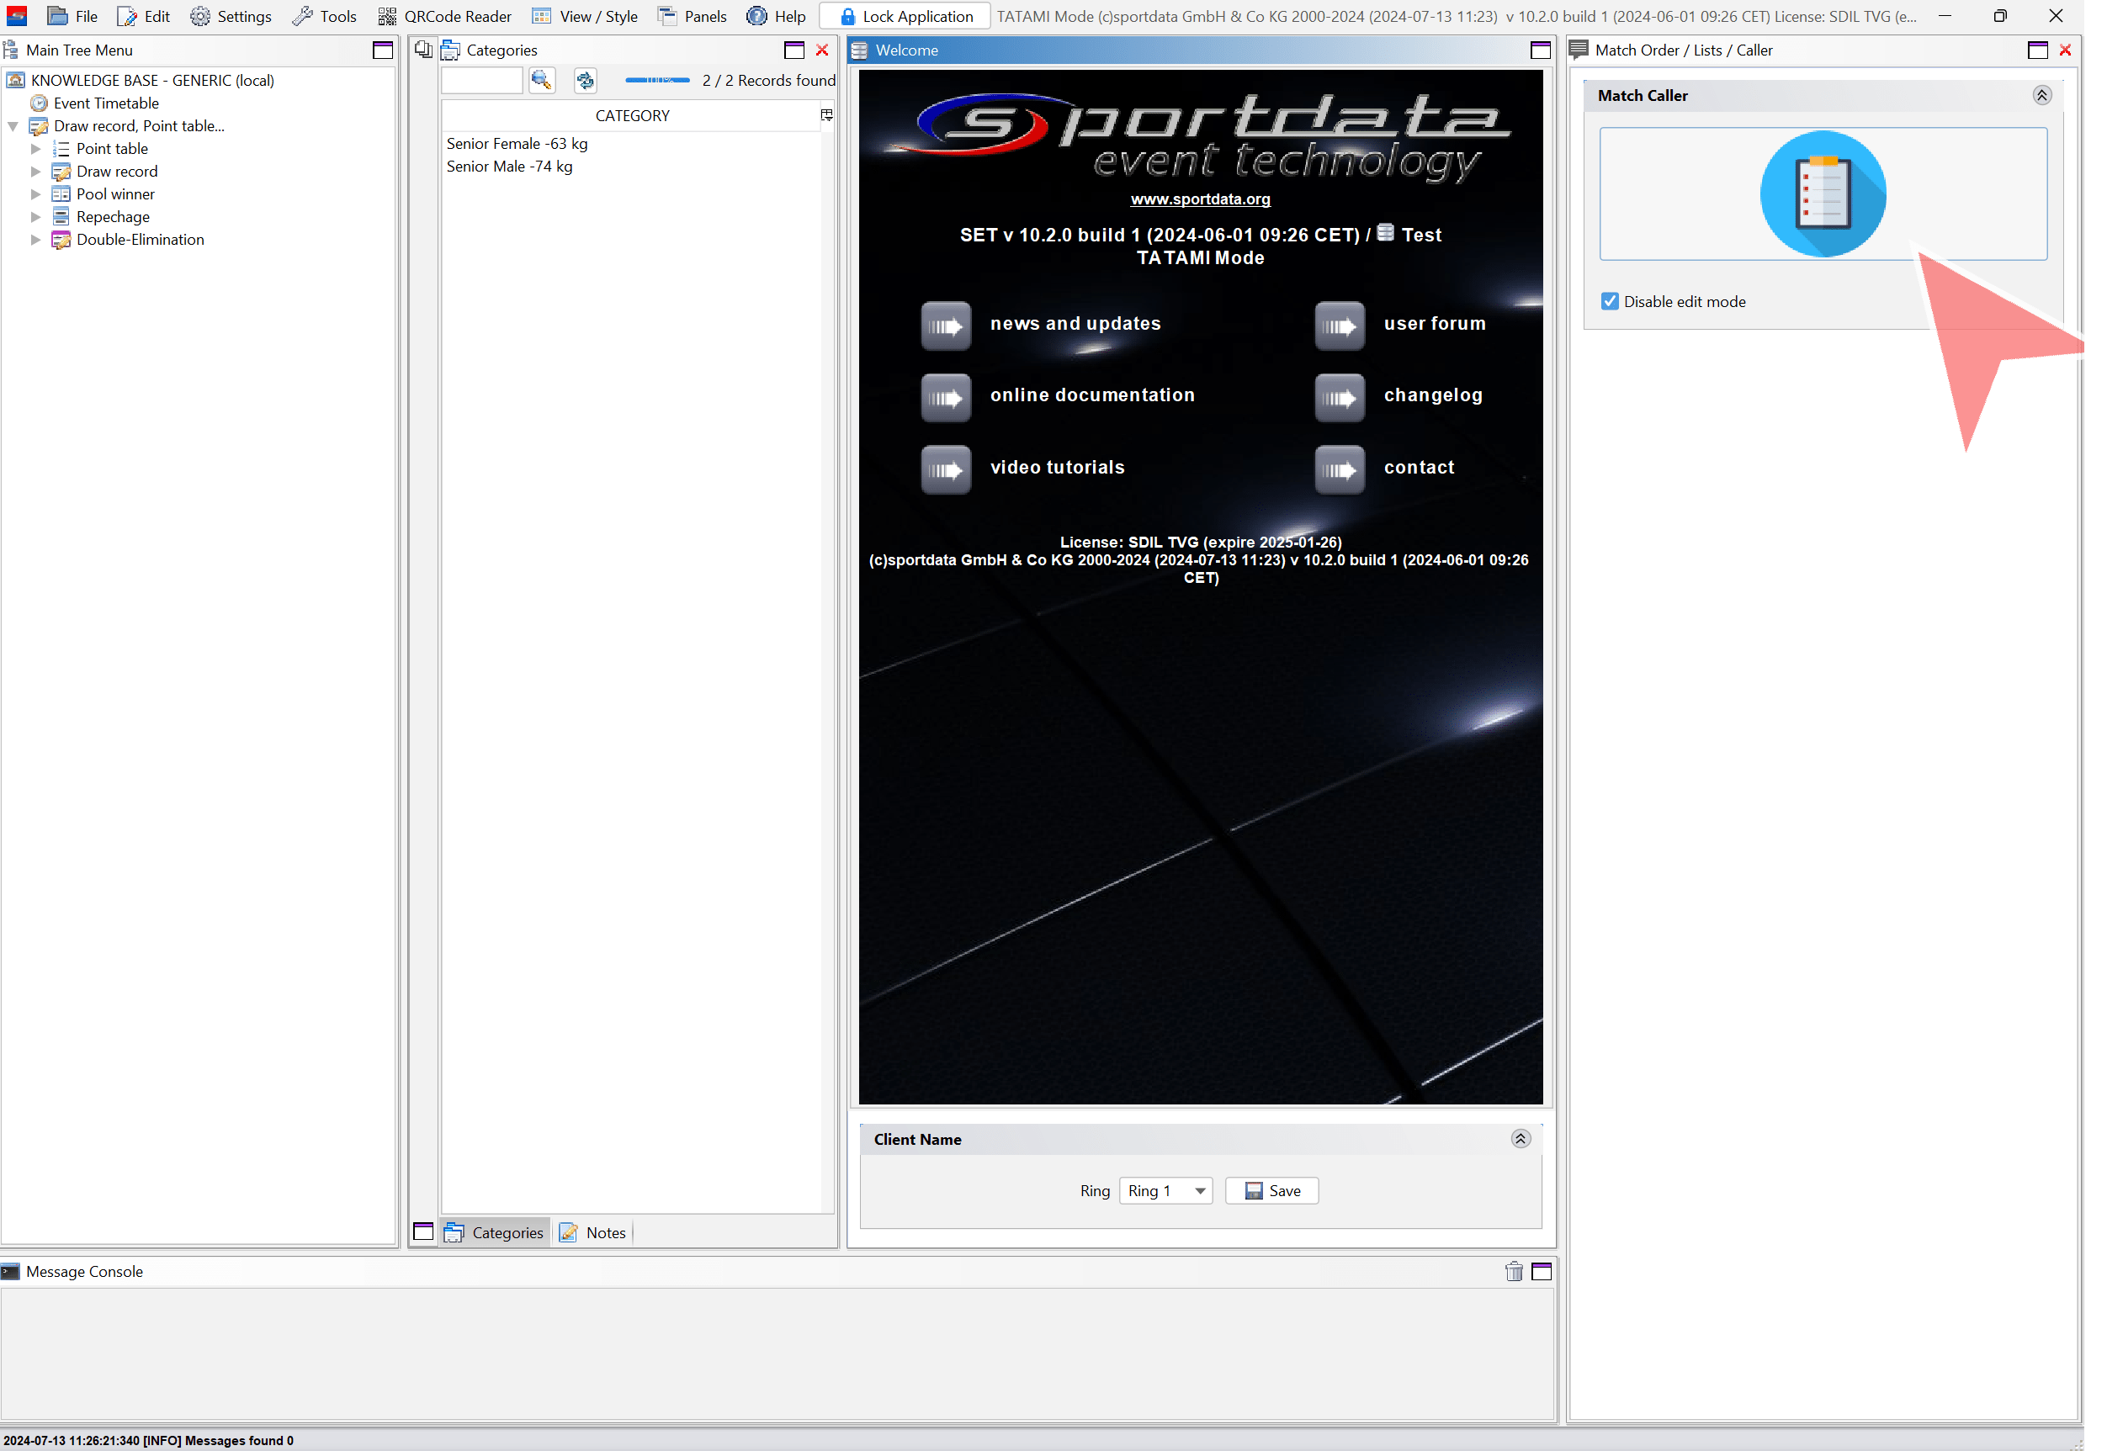Viewport: 2107px width, 1451px height.
Task: Click the news and updates arrow icon
Action: 945,325
